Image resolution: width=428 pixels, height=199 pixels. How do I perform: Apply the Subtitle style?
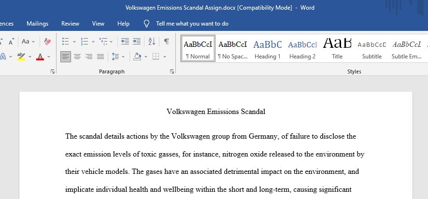click(372, 48)
